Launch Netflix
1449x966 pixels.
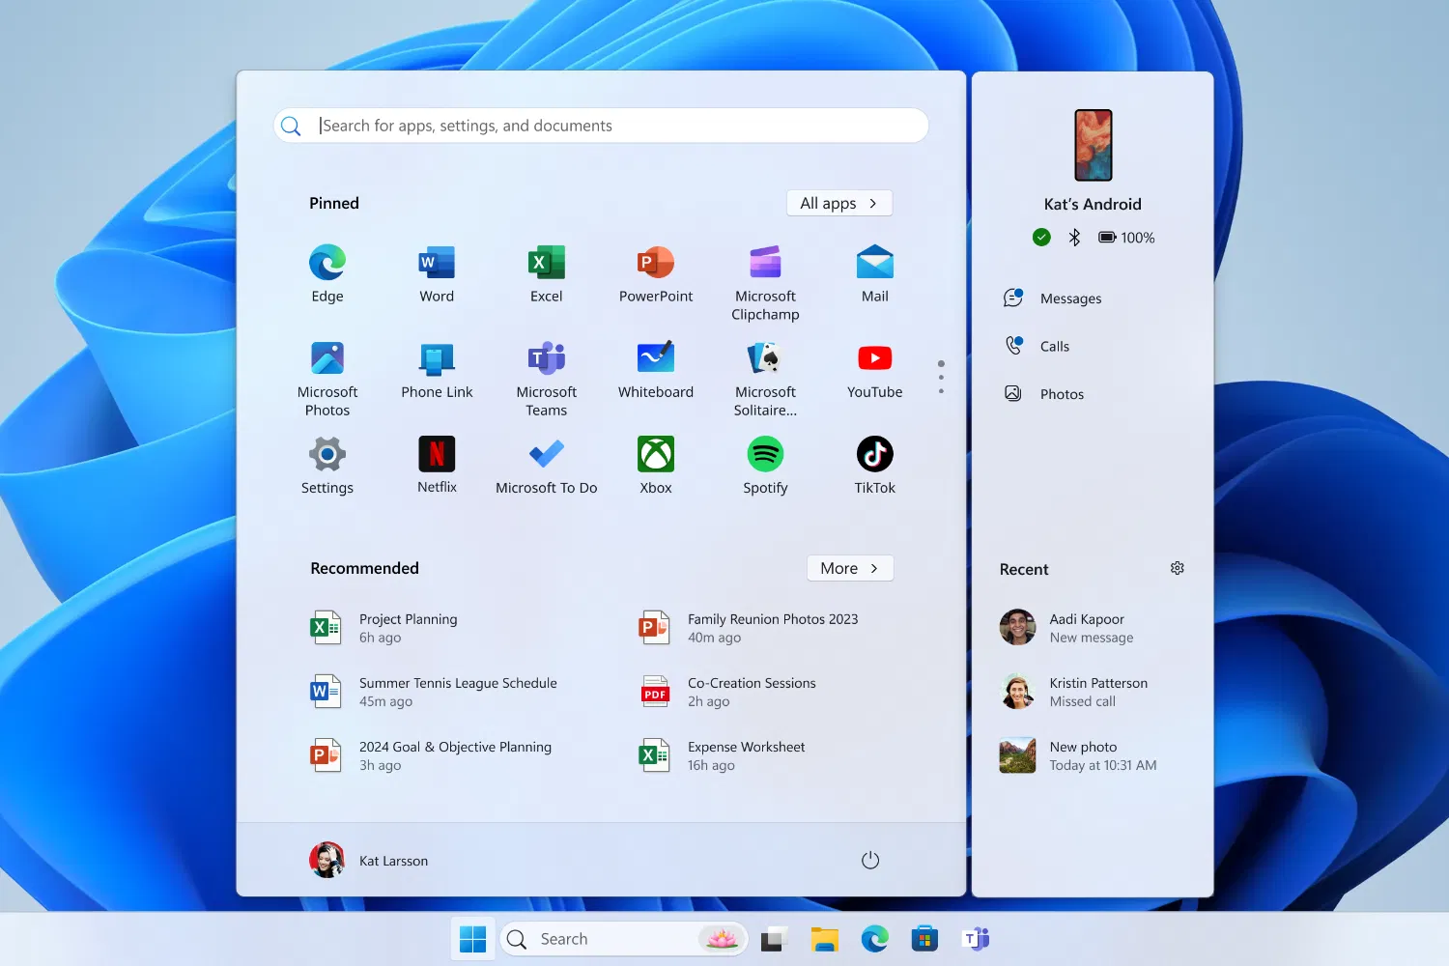(x=437, y=466)
